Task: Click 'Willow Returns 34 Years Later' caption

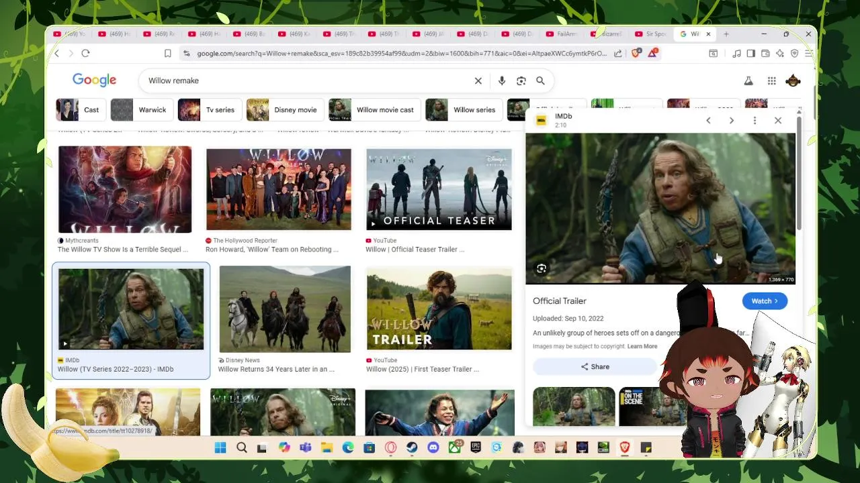Action: click(x=276, y=369)
